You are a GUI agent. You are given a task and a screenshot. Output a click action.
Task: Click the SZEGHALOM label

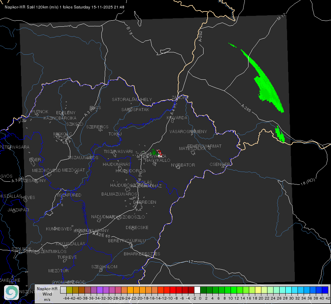pyautogui.click(x=104, y=267)
